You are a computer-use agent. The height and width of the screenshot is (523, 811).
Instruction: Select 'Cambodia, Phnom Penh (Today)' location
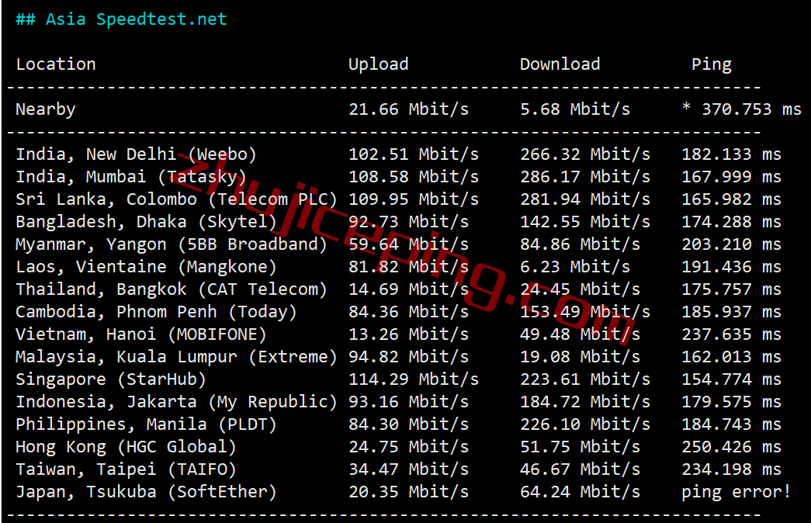[156, 313]
